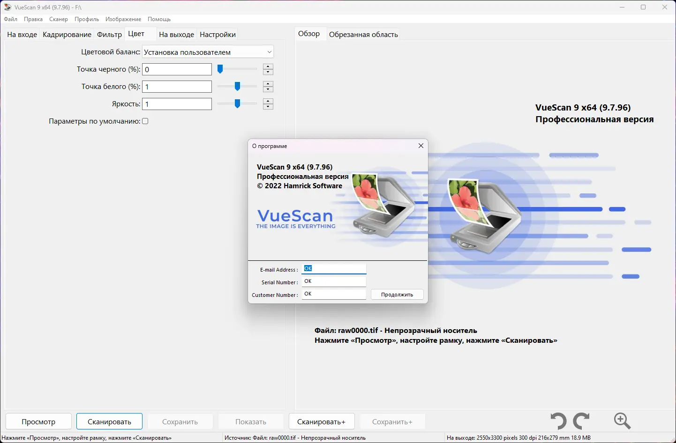
Task: Click the Сканировать+ button
Action: [x=322, y=421]
